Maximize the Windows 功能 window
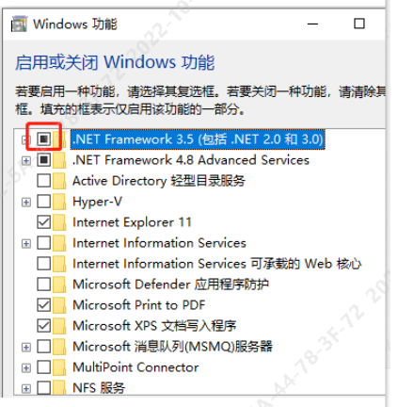The height and width of the screenshot is (407, 398). (x=359, y=24)
